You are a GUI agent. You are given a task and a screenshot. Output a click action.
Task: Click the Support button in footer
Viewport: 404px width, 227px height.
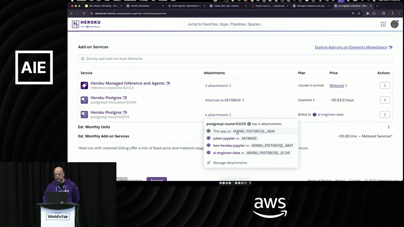(157, 179)
